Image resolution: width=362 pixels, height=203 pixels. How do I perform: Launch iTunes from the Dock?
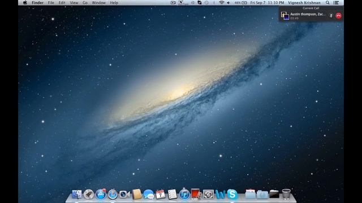184,195
